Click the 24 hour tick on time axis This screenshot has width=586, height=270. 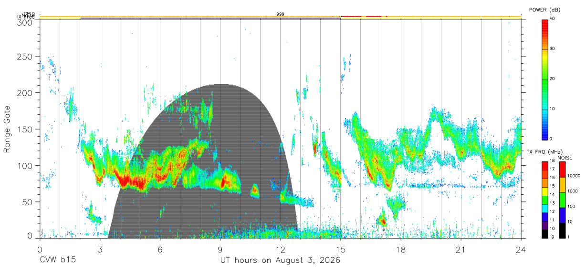pyautogui.click(x=521, y=249)
